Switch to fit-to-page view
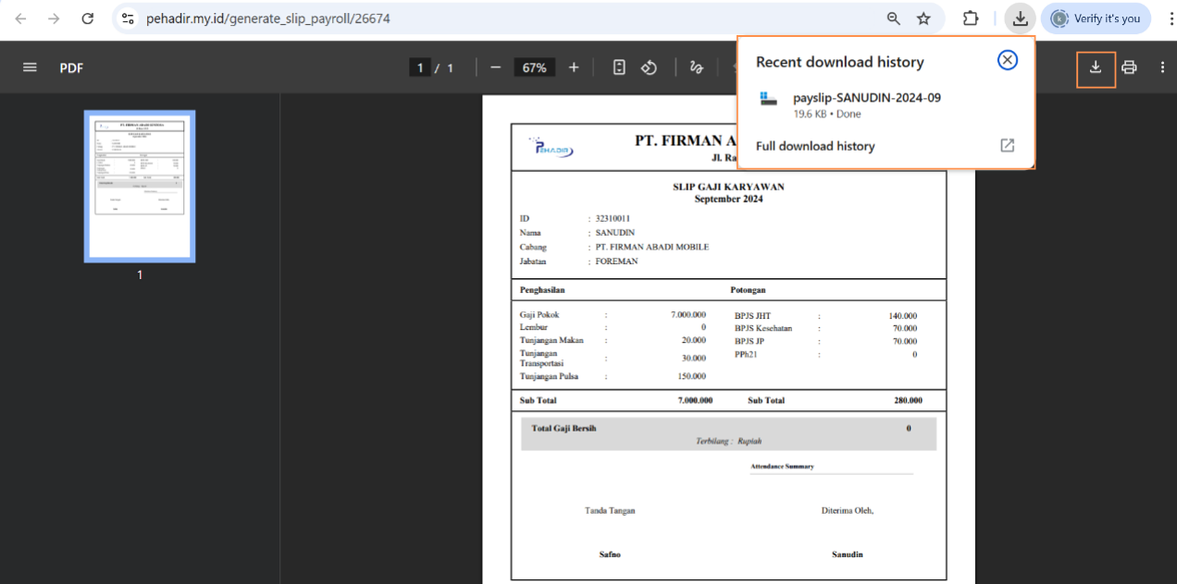Viewport: 1177px width, 584px height. [619, 67]
